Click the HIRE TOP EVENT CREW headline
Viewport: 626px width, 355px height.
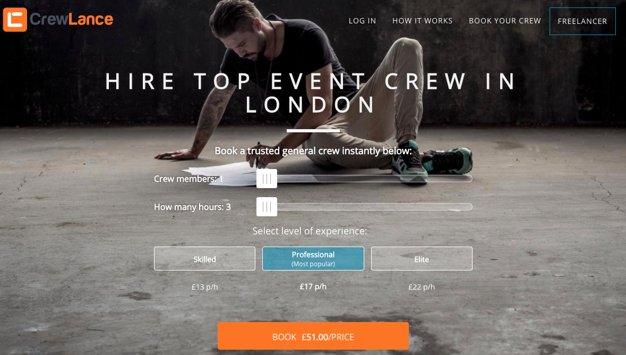311,93
